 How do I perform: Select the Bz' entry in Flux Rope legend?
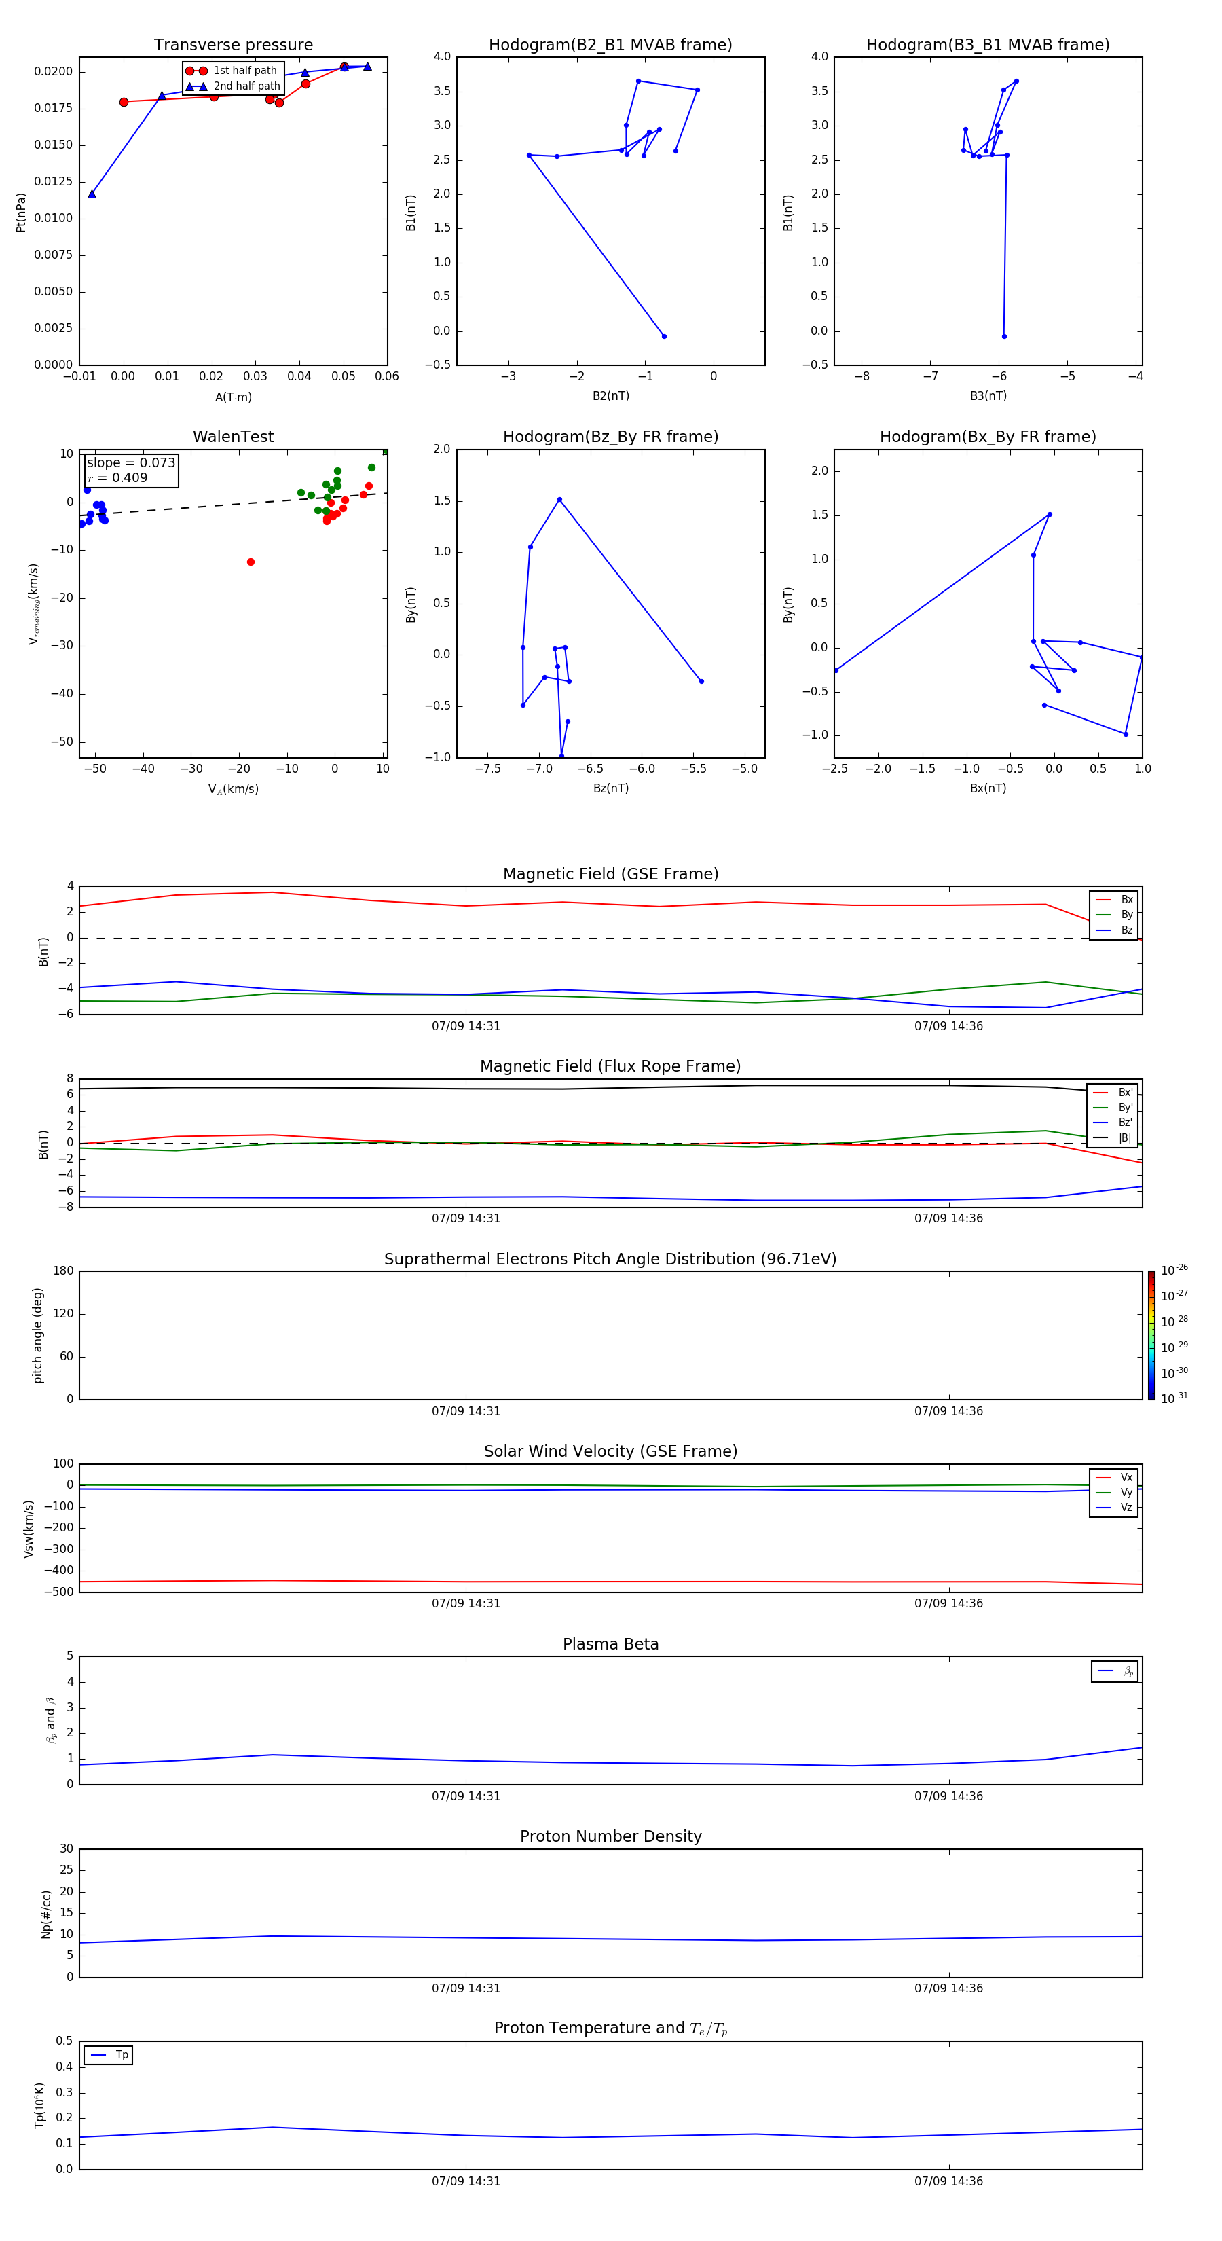(x=1113, y=1123)
